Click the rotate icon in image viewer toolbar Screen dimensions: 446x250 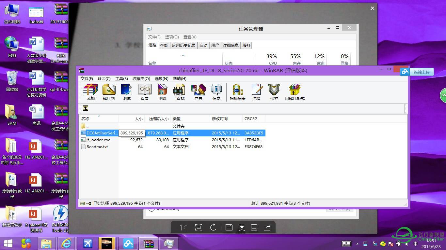tap(213, 228)
